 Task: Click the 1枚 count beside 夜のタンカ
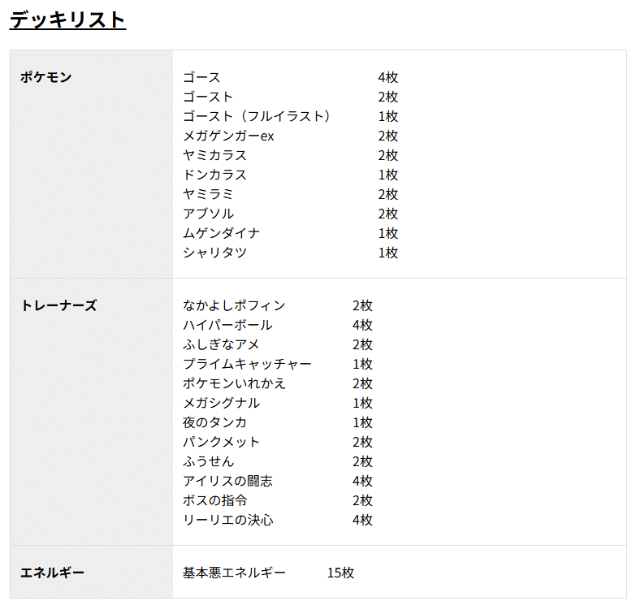362,422
